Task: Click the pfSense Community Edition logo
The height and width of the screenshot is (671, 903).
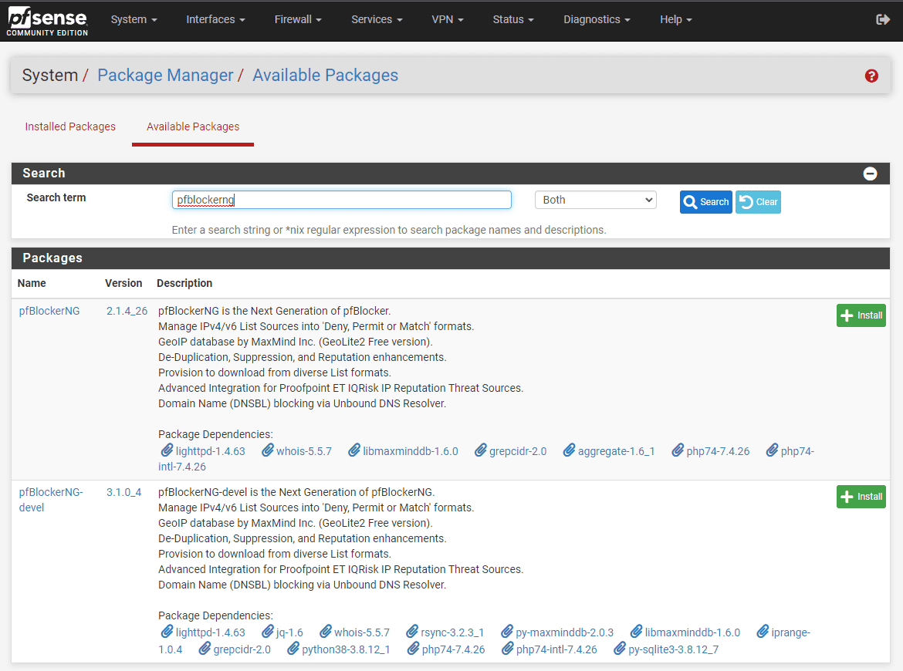Action: pyautogui.click(x=47, y=22)
